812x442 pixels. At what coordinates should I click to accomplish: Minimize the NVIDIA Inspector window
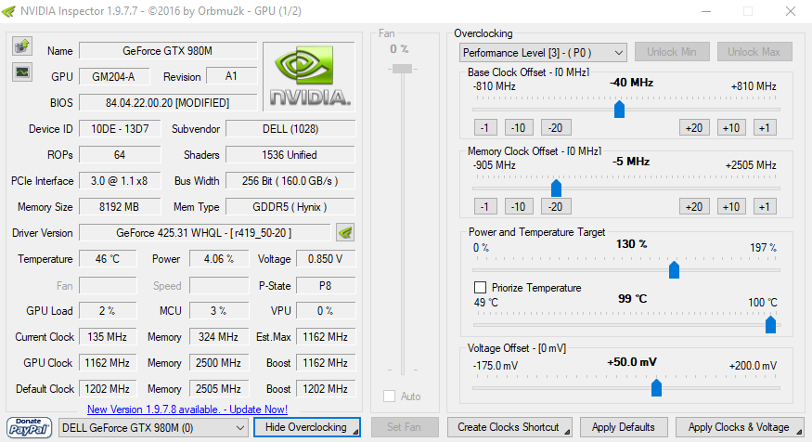707,11
